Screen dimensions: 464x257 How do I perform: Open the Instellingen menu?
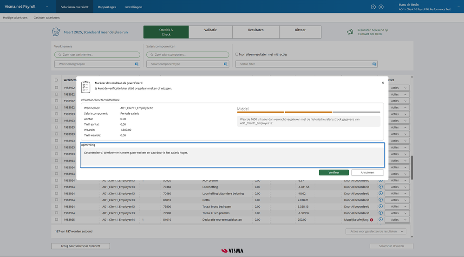(133, 7)
